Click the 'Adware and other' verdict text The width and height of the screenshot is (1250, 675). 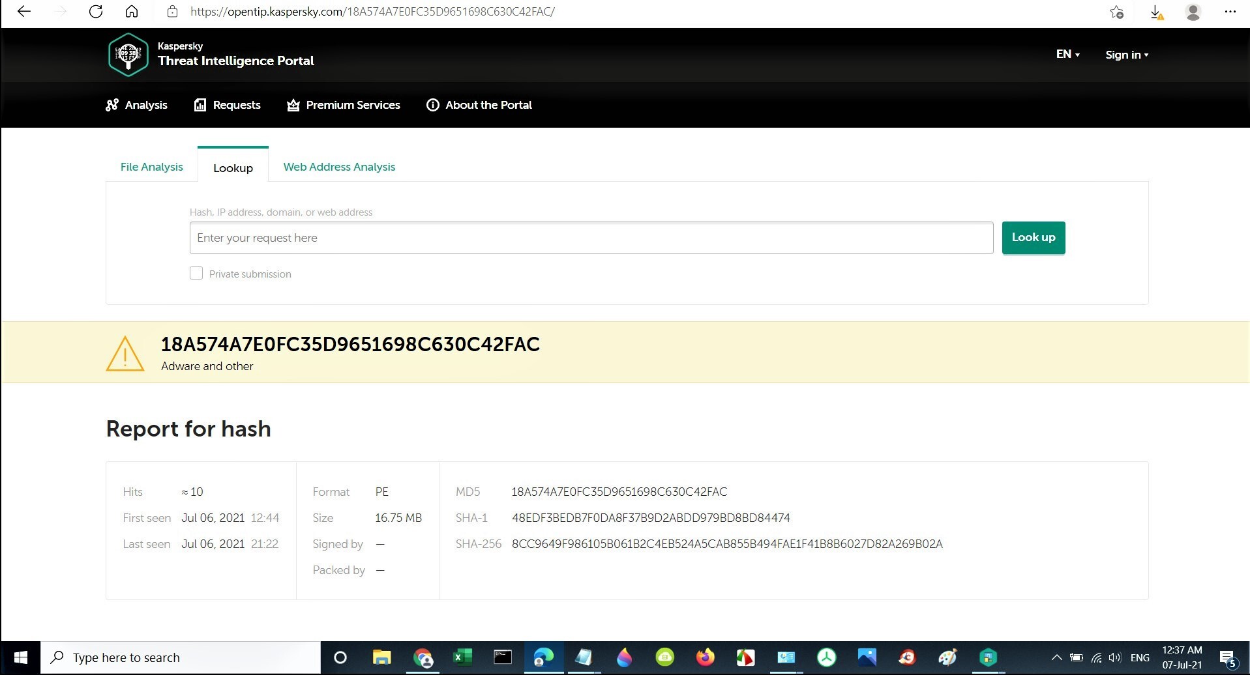(207, 366)
